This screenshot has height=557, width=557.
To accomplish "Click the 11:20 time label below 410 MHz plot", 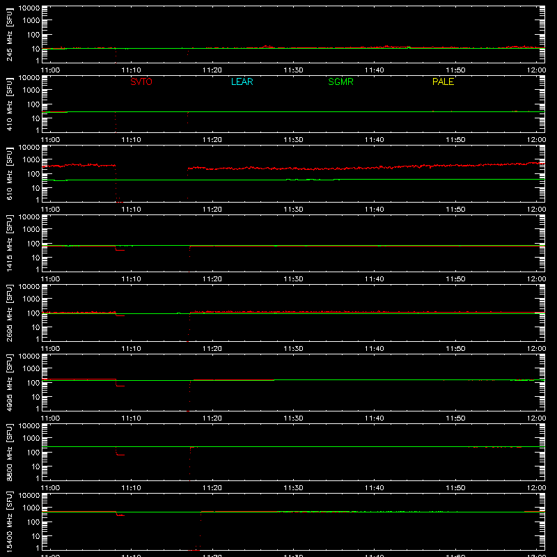I will point(212,140).
